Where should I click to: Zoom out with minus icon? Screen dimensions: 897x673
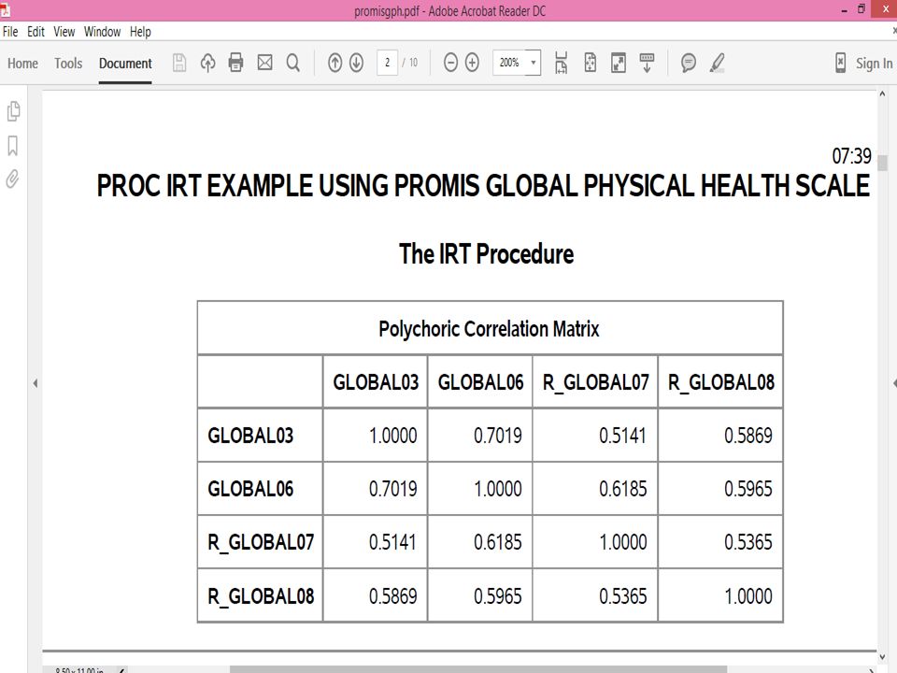pos(450,63)
